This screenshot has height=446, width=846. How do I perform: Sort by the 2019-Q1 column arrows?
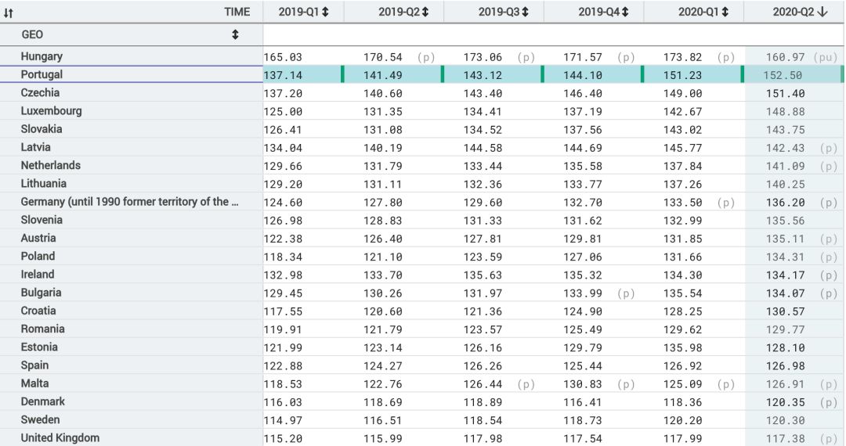[325, 12]
